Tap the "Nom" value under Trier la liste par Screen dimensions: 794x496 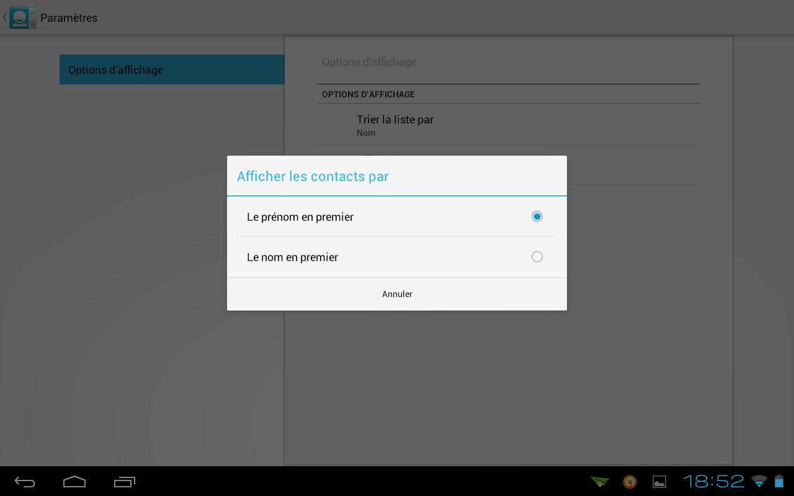click(366, 133)
